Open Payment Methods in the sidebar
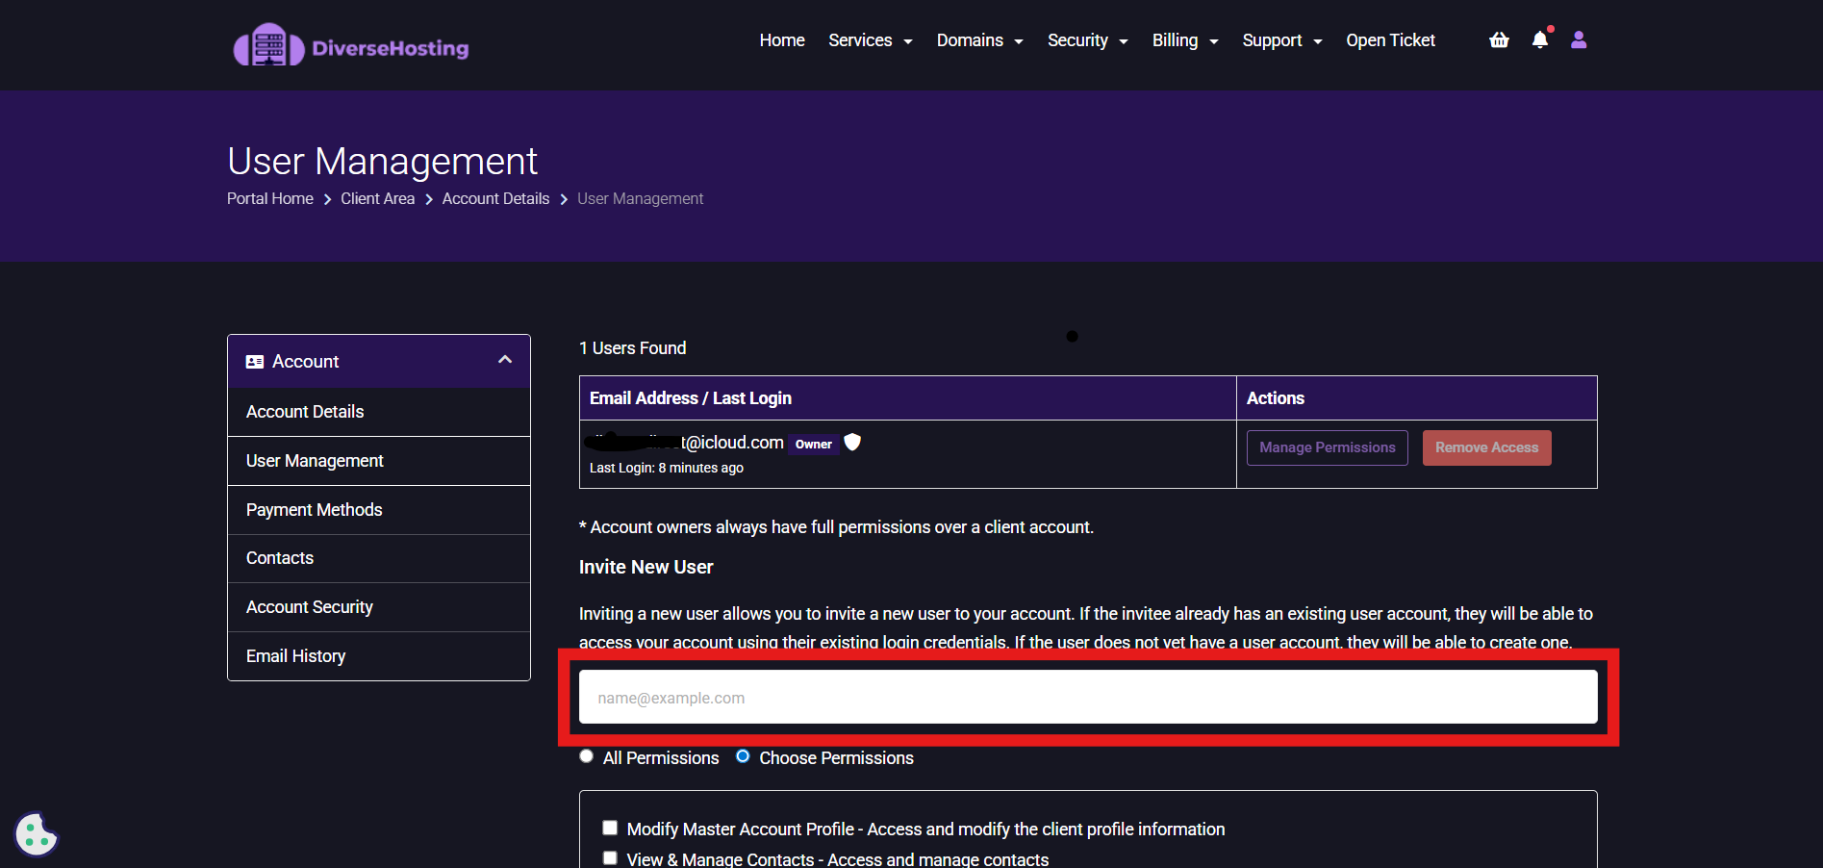Screen dimensions: 1823x868 (x=315, y=510)
